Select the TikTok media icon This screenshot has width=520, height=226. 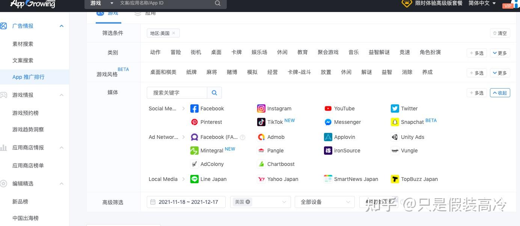pos(261,122)
